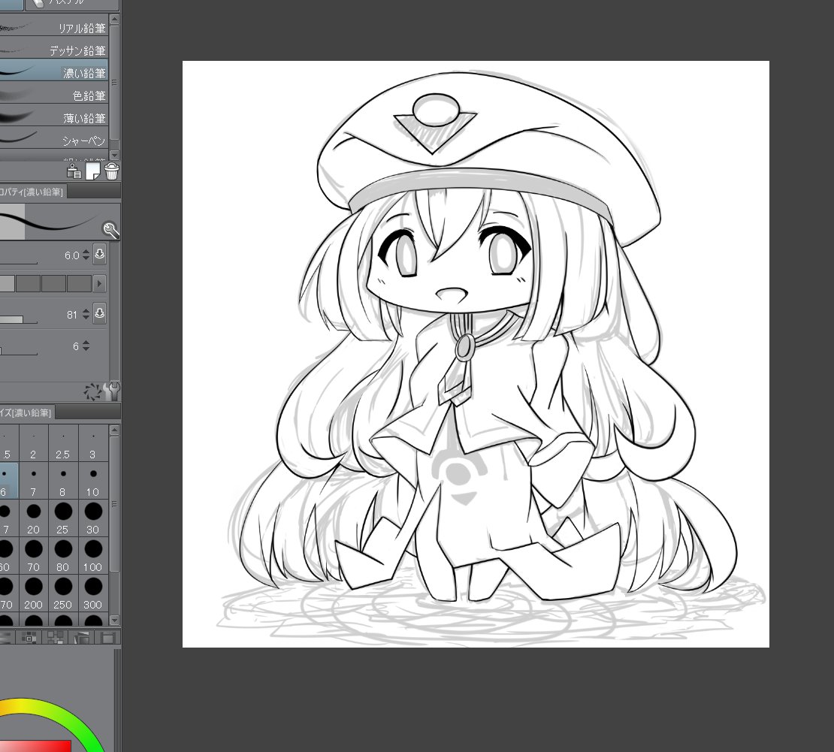Screen dimensions: 834x752
Task: Open bottom wrench icon in tool property palette
Action: click(112, 391)
